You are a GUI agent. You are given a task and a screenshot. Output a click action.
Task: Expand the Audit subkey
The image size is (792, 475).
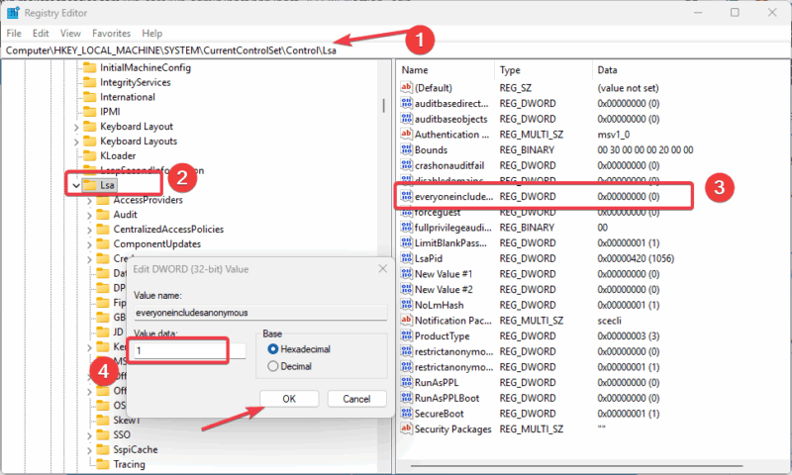tap(89, 215)
